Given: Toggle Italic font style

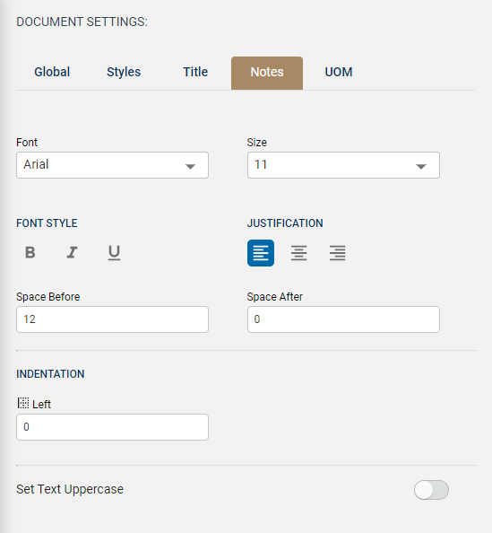Looking at the screenshot, I should click(72, 252).
